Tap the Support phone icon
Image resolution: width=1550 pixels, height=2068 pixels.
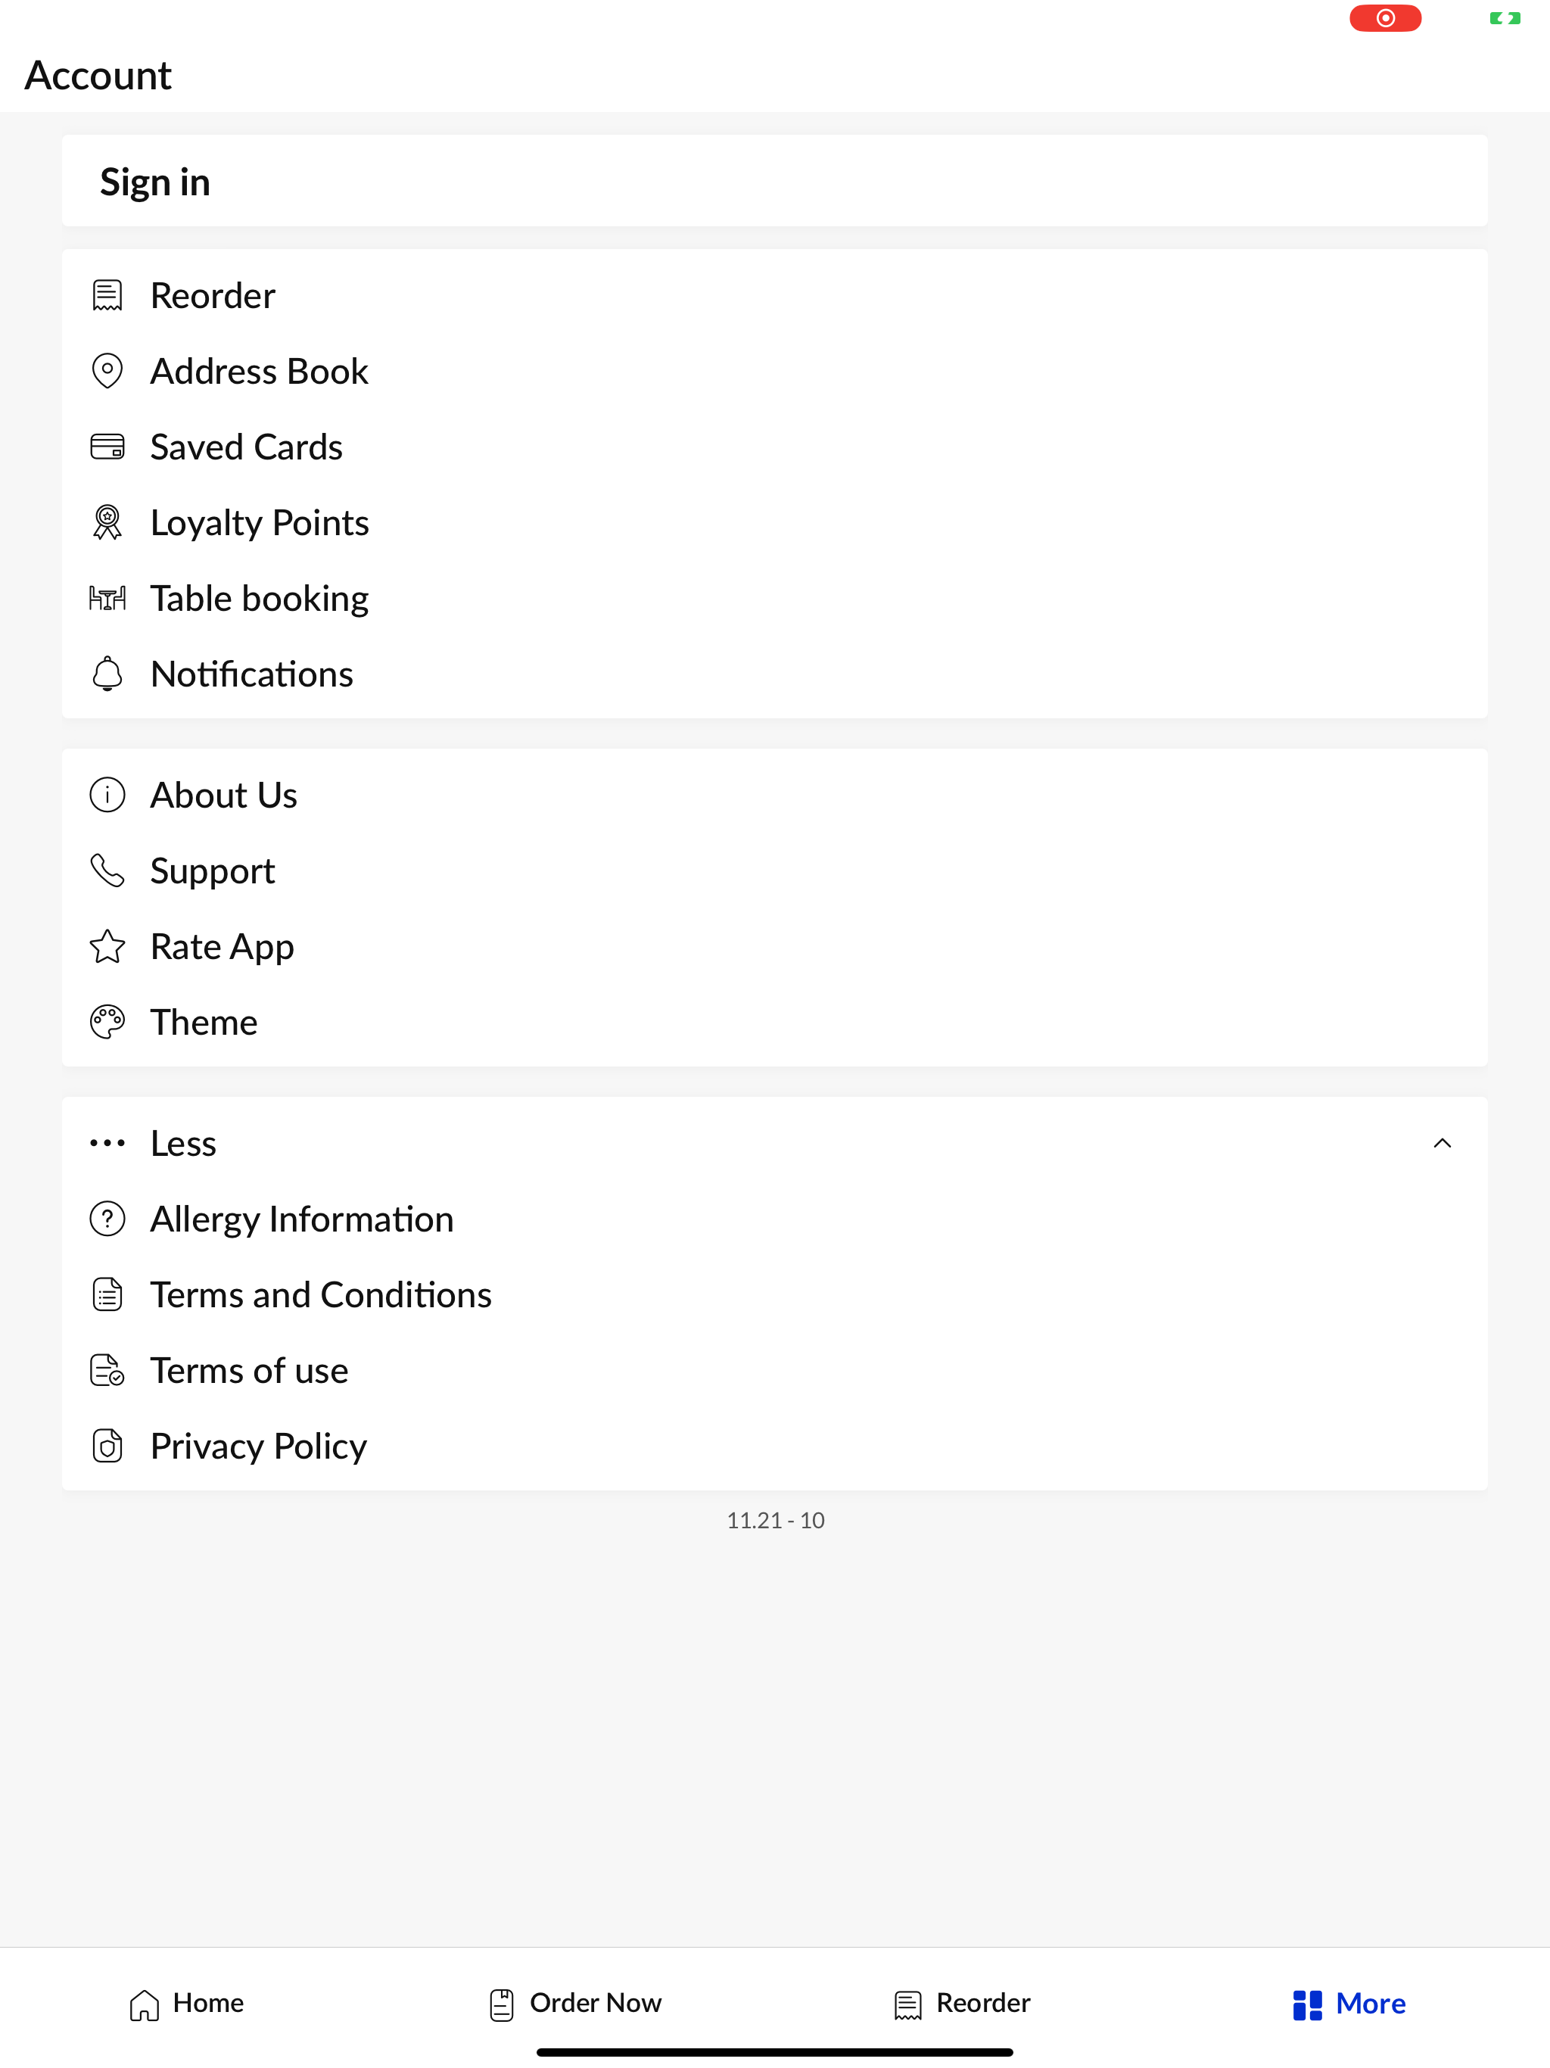pyautogui.click(x=107, y=870)
